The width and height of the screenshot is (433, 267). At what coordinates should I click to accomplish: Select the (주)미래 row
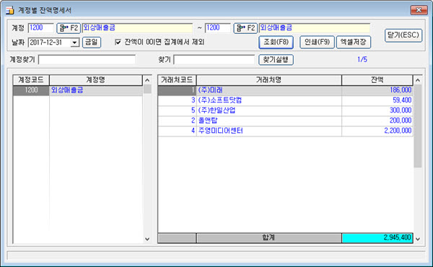click(x=286, y=90)
